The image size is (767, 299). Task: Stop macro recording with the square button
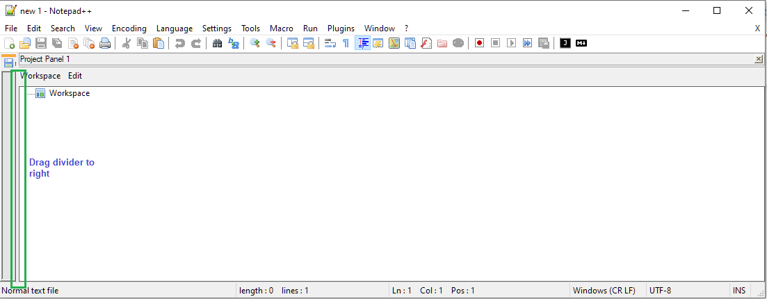pyautogui.click(x=496, y=43)
